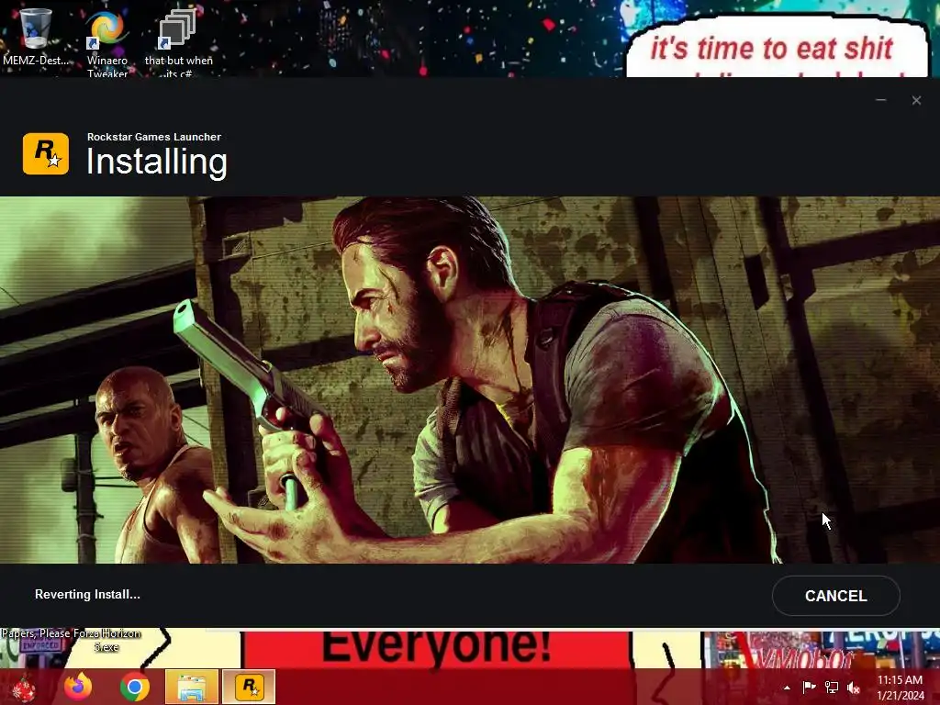The image size is (940, 705).
Task: Click the Max Payne installer artwork banner
Action: pos(470,380)
